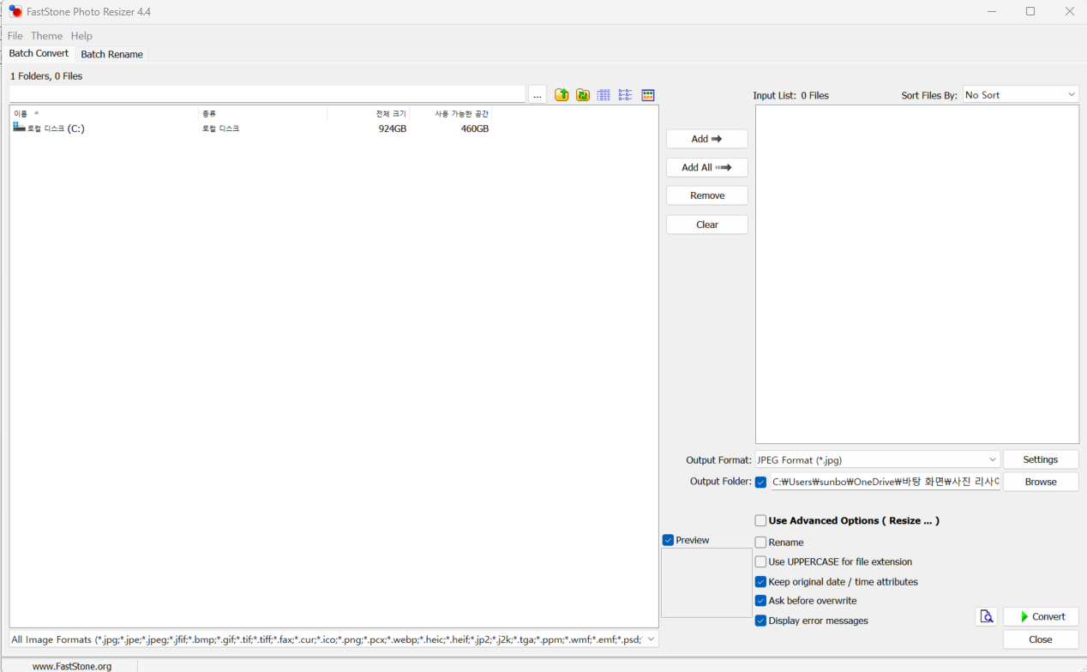Click the 로컬 디스크 type cell
The image size is (1087, 672).
click(220, 129)
